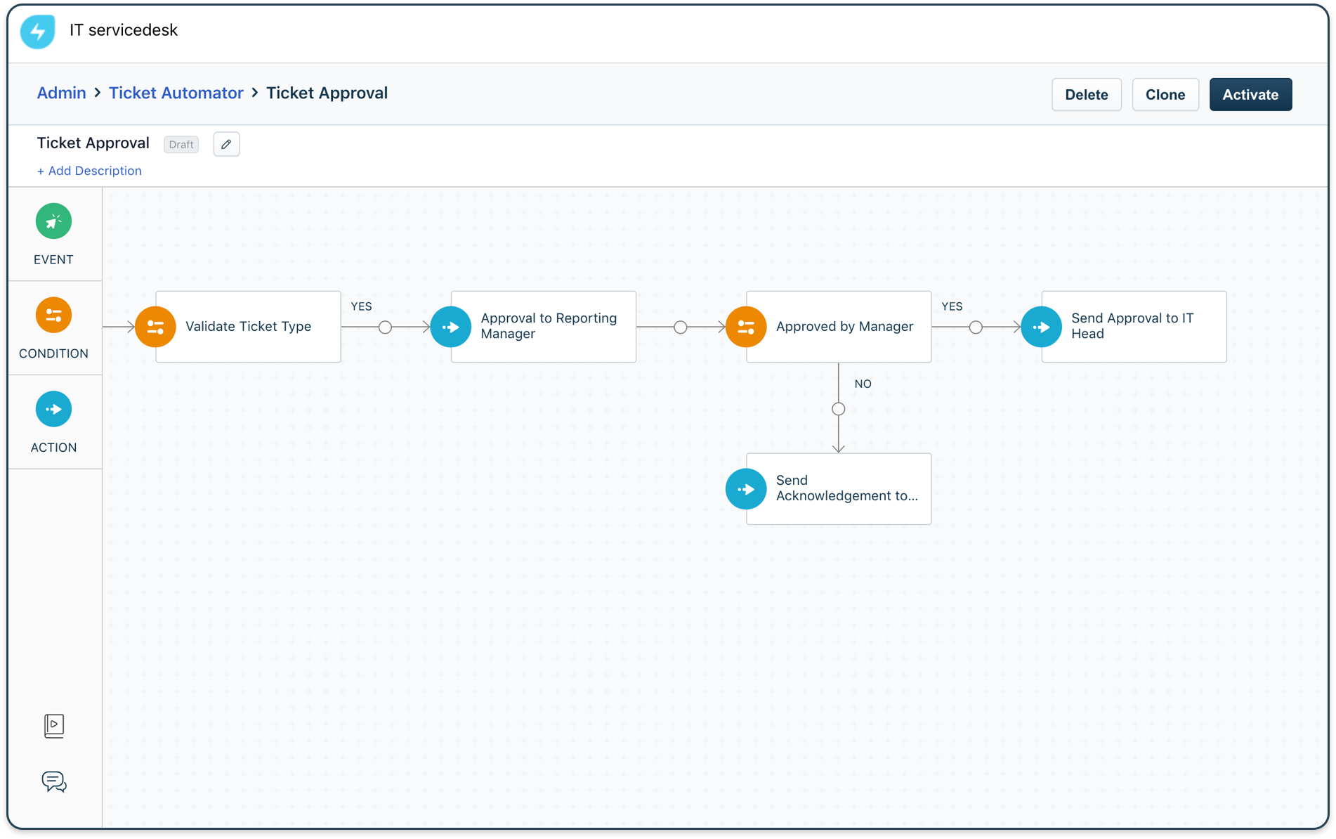Select the ACTION tool in the sidebar
This screenshot has width=1336, height=839.
53,408
